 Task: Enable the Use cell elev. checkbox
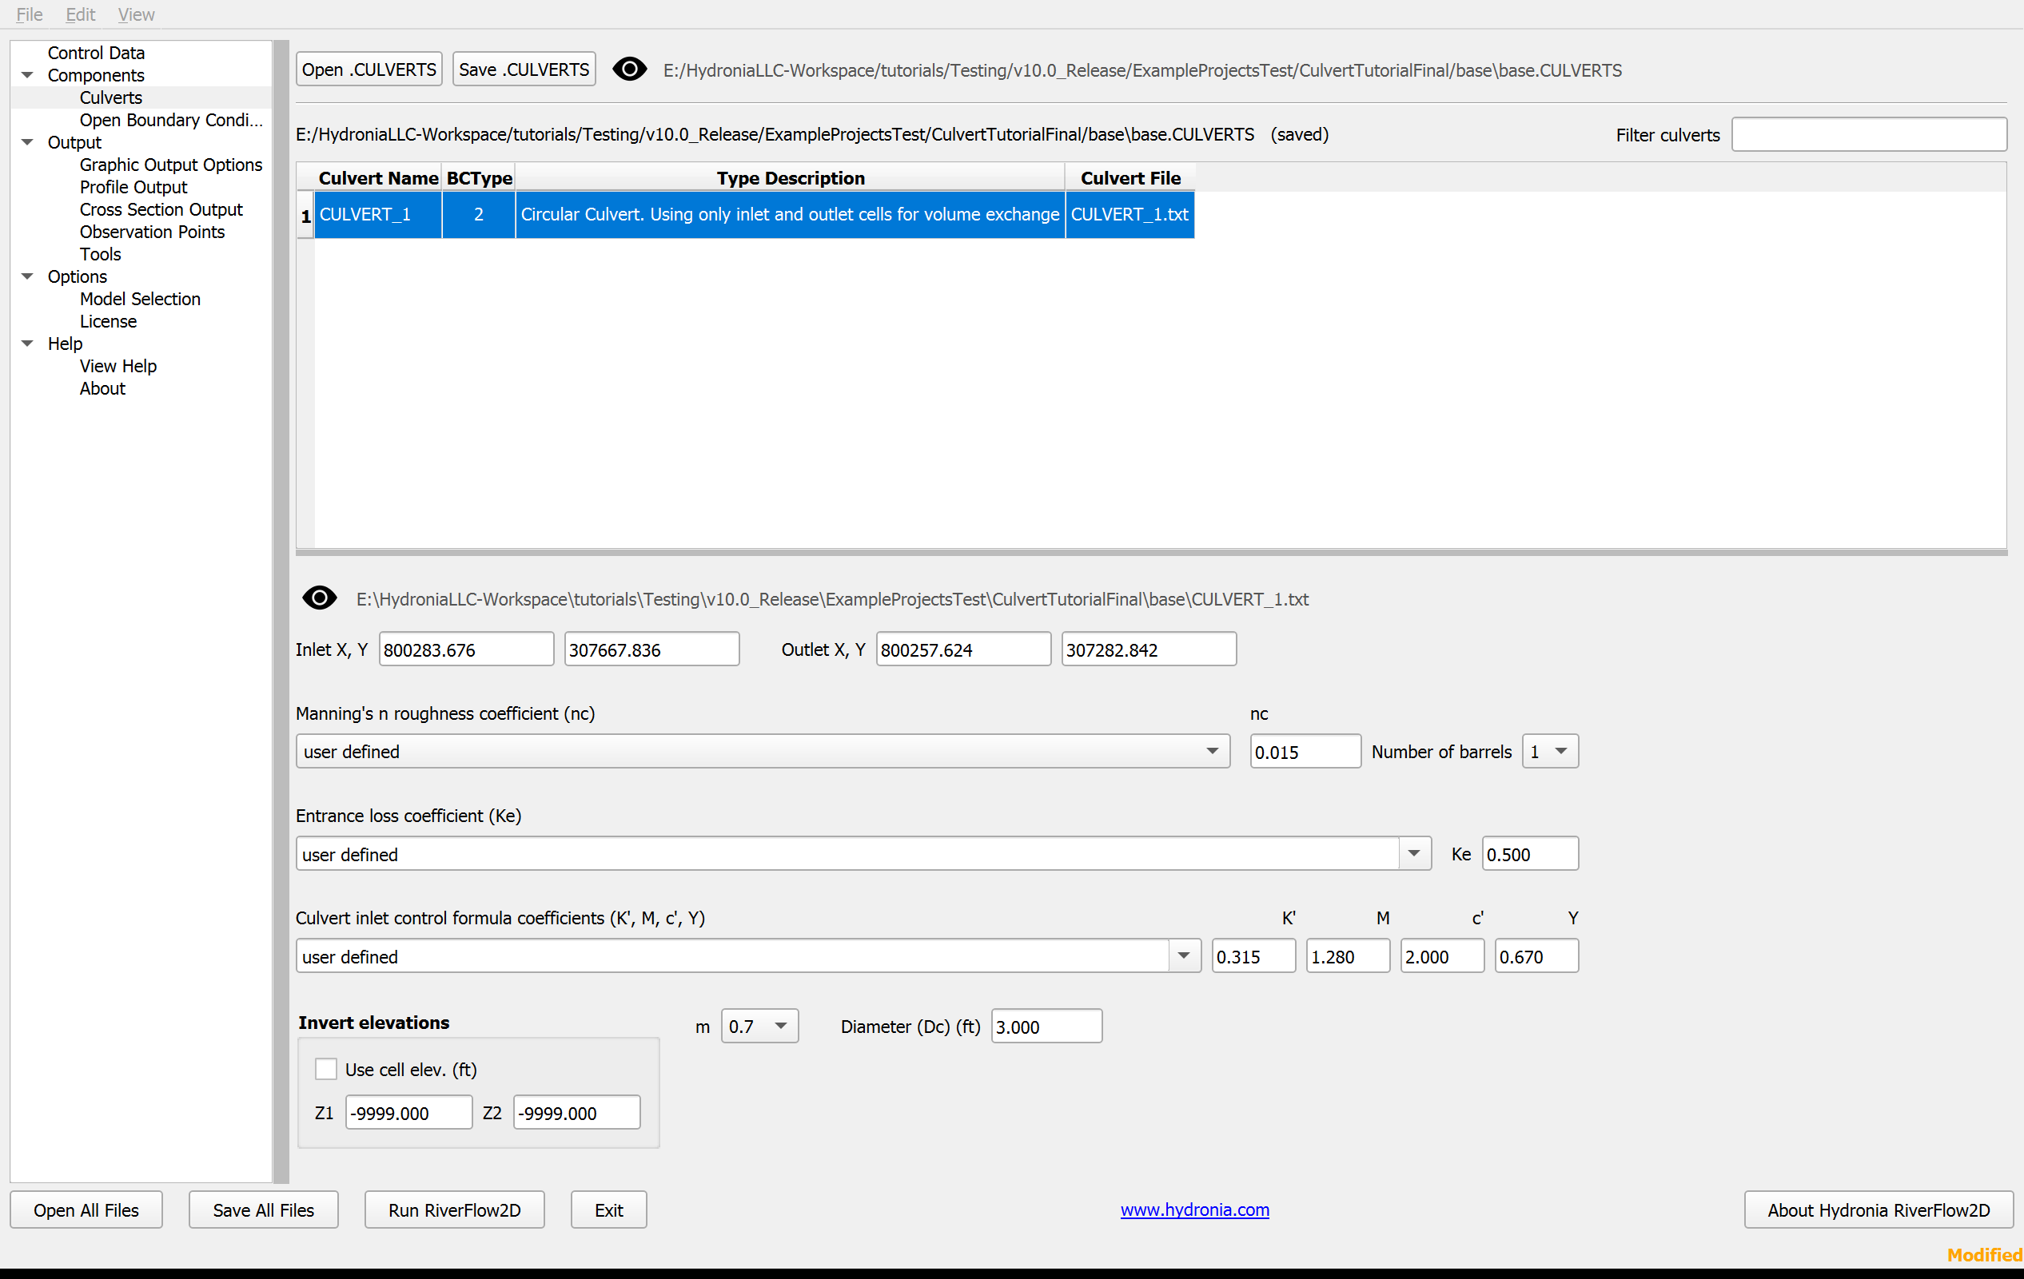326,1069
